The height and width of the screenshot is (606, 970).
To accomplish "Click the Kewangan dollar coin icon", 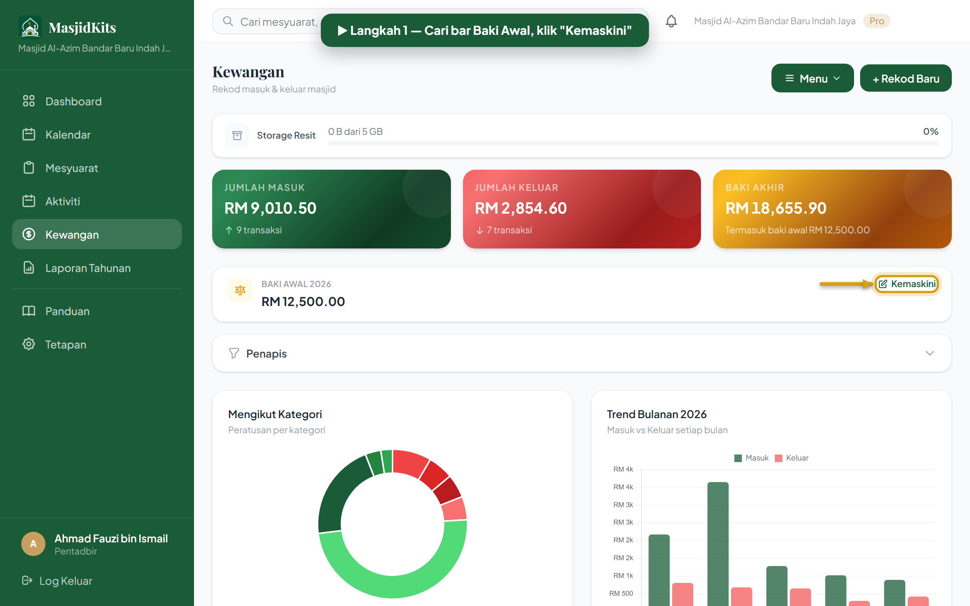I will pyautogui.click(x=28, y=234).
